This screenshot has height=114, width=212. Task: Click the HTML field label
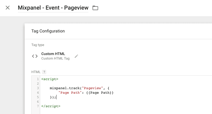[x=36, y=72]
